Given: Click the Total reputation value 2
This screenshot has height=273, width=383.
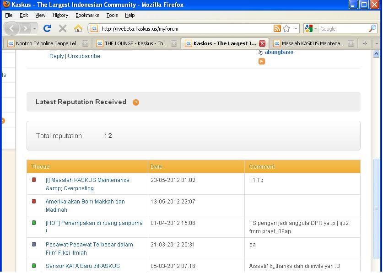Looking at the screenshot, I should pos(110,136).
